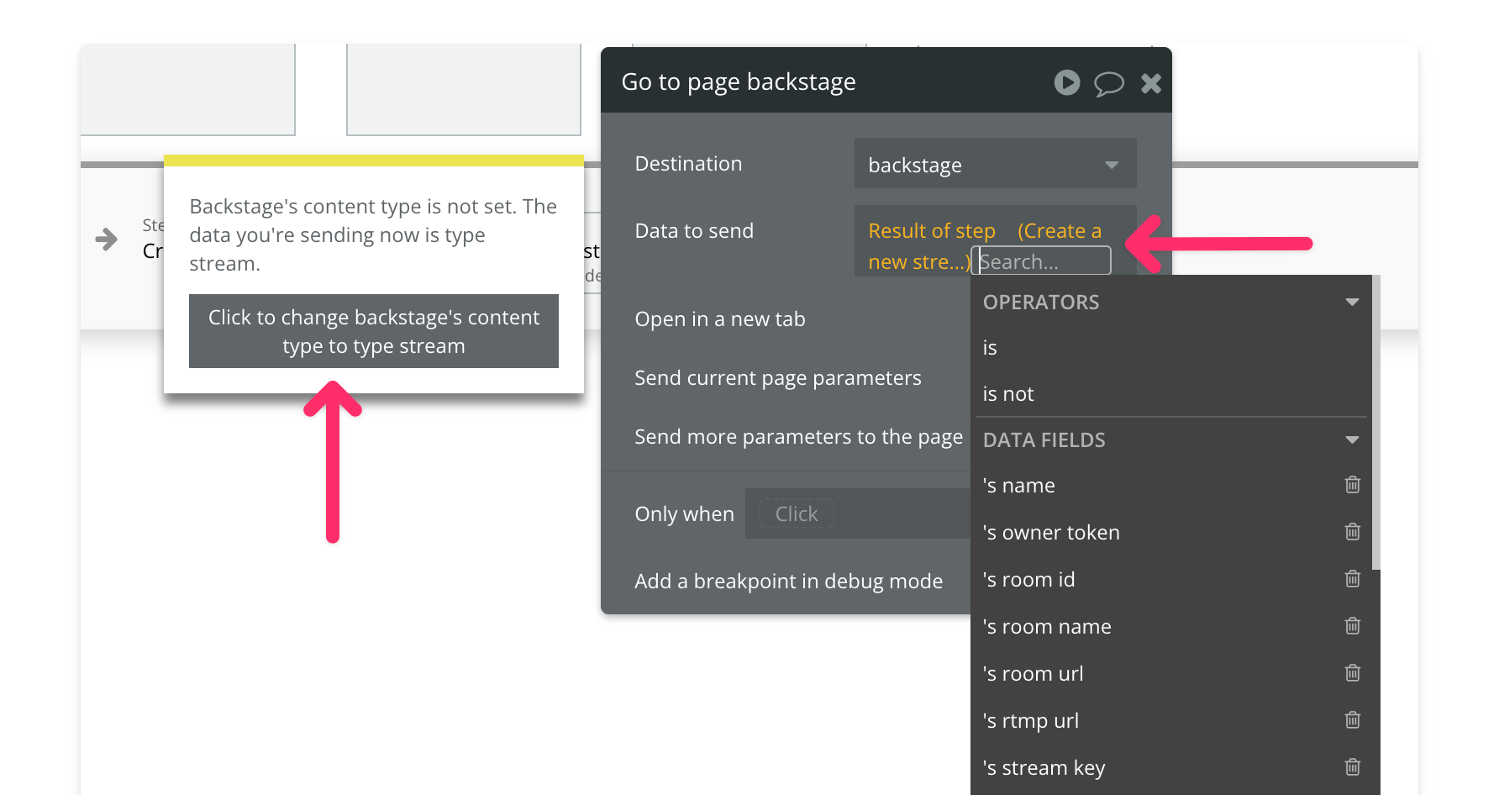Image resolution: width=1499 pixels, height=795 pixels.
Task: Click trash icon beside 's room name
Action: pyautogui.click(x=1352, y=626)
